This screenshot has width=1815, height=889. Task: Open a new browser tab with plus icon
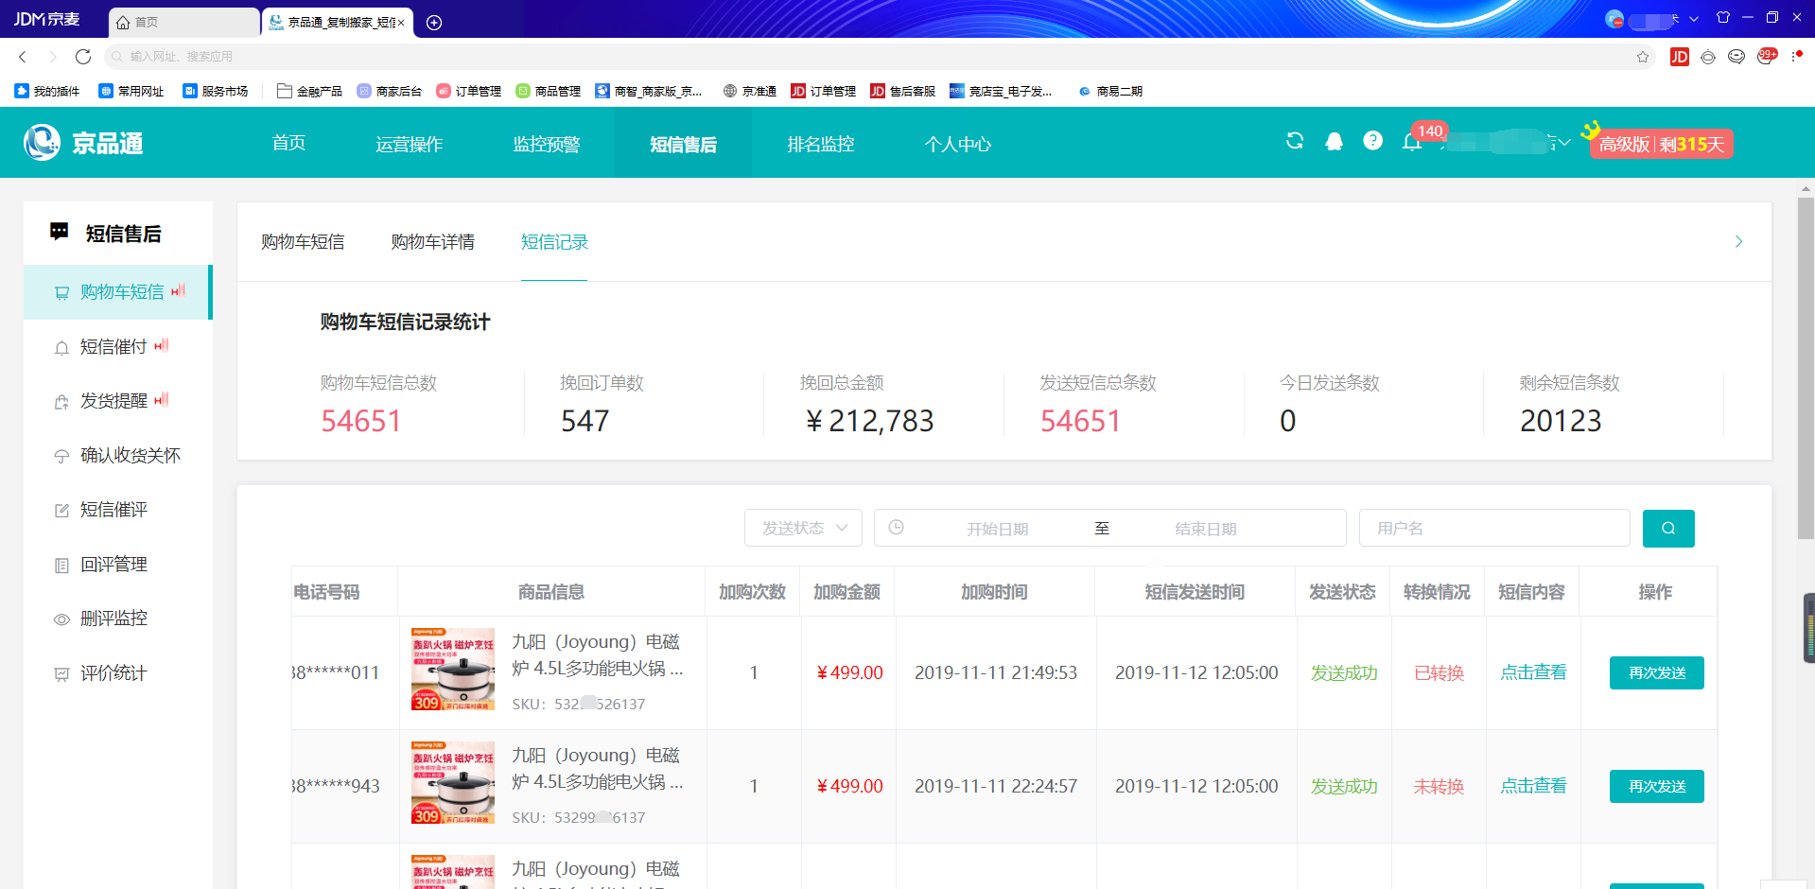point(434,23)
